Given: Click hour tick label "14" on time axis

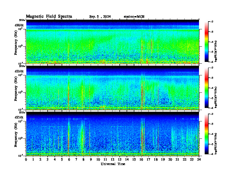Looking at the screenshot, I should point(127,159).
